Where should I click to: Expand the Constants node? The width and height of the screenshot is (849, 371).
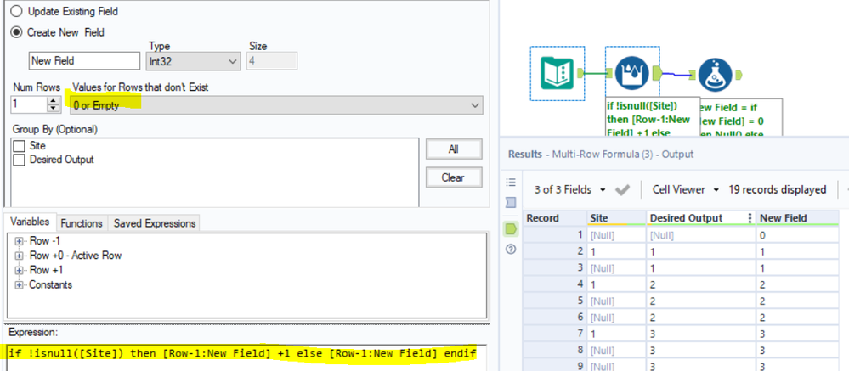click(20, 284)
